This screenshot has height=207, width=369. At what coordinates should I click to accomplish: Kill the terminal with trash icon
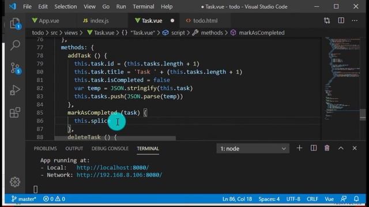(x=327, y=148)
